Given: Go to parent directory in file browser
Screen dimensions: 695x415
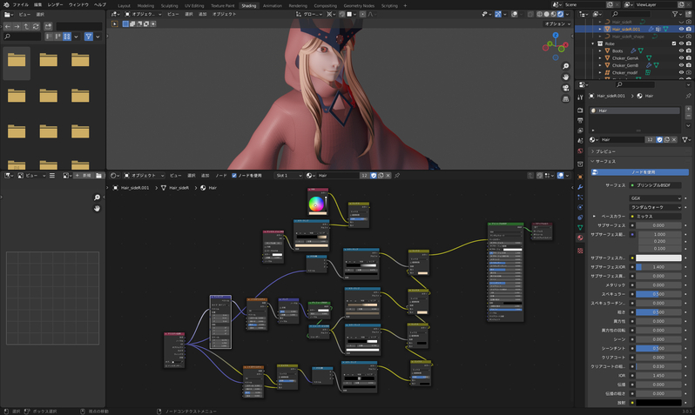Looking at the screenshot, I should click(x=26, y=27).
